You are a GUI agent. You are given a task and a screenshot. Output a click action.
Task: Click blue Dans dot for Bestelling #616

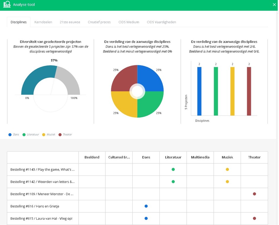pyautogui.click(x=146, y=206)
